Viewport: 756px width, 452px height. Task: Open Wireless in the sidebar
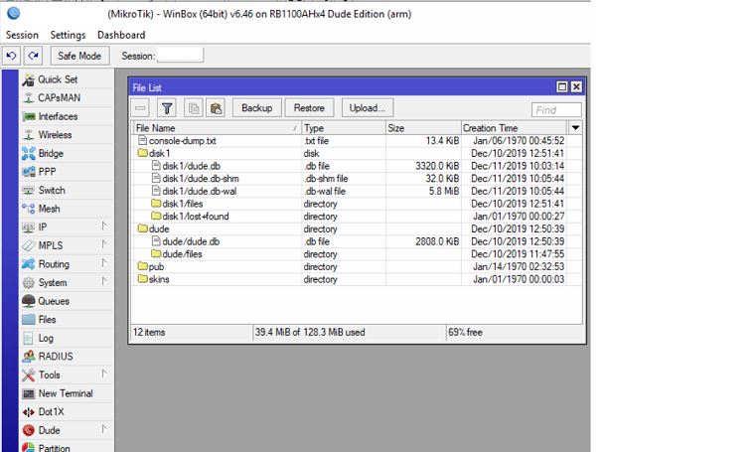pos(66,135)
